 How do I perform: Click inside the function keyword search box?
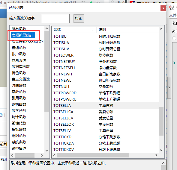[55, 19]
